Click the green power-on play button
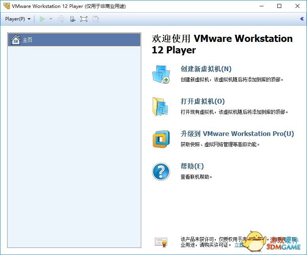Image resolution: width=307 pixels, height=255 pixels. point(42,19)
